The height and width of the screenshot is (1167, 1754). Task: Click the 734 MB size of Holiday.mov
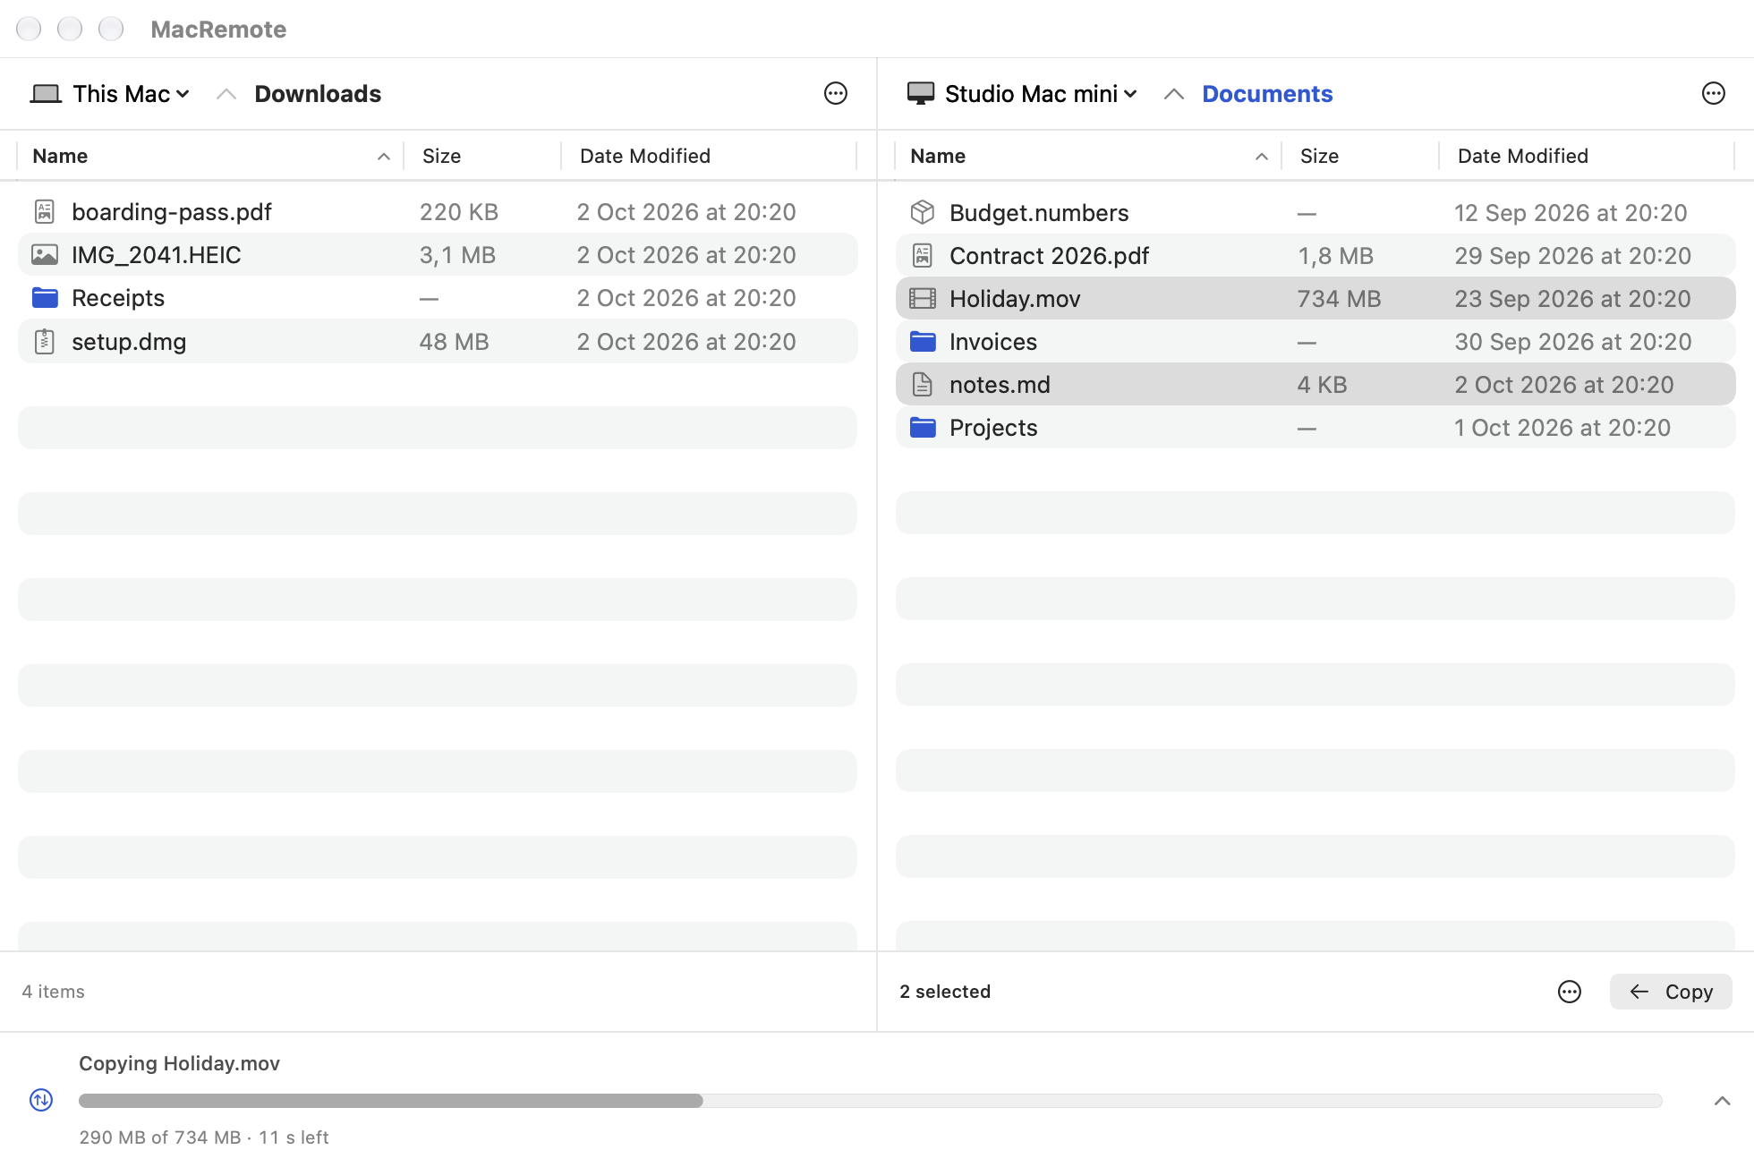[1340, 299]
